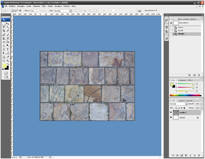This screenshot has width=205, height=159.
Task: Click the Migliora bordo button
Action: [x=107, y=11]
